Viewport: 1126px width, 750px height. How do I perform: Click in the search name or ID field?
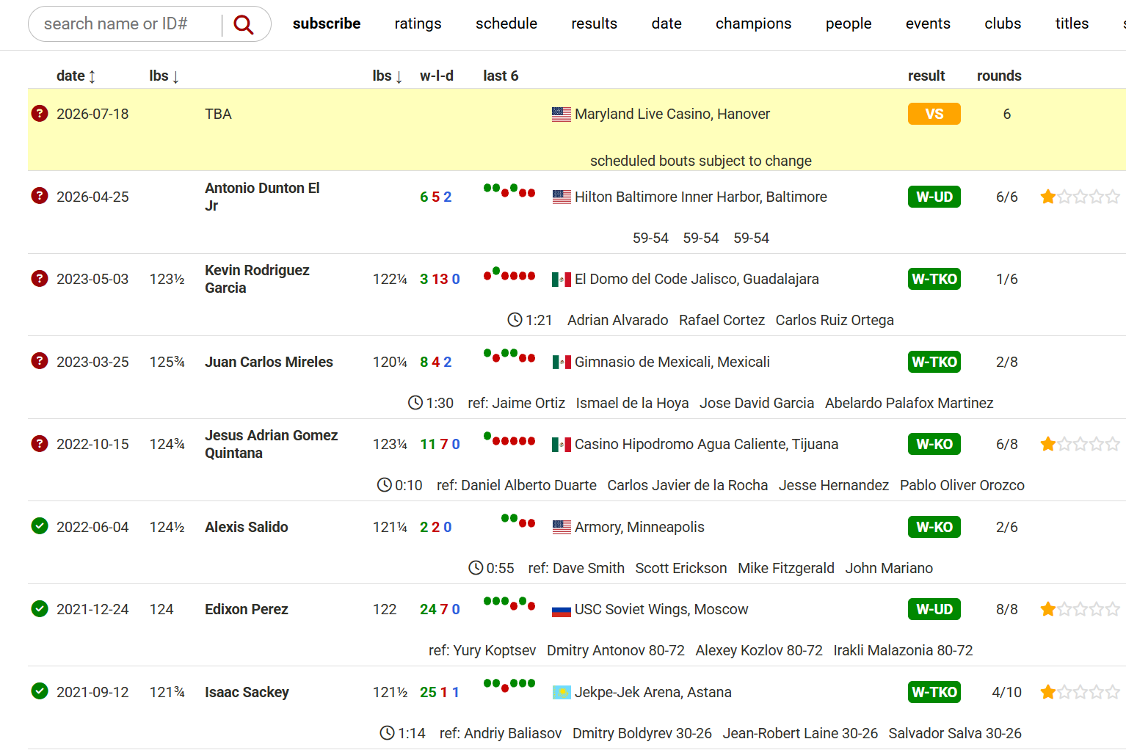125,24
